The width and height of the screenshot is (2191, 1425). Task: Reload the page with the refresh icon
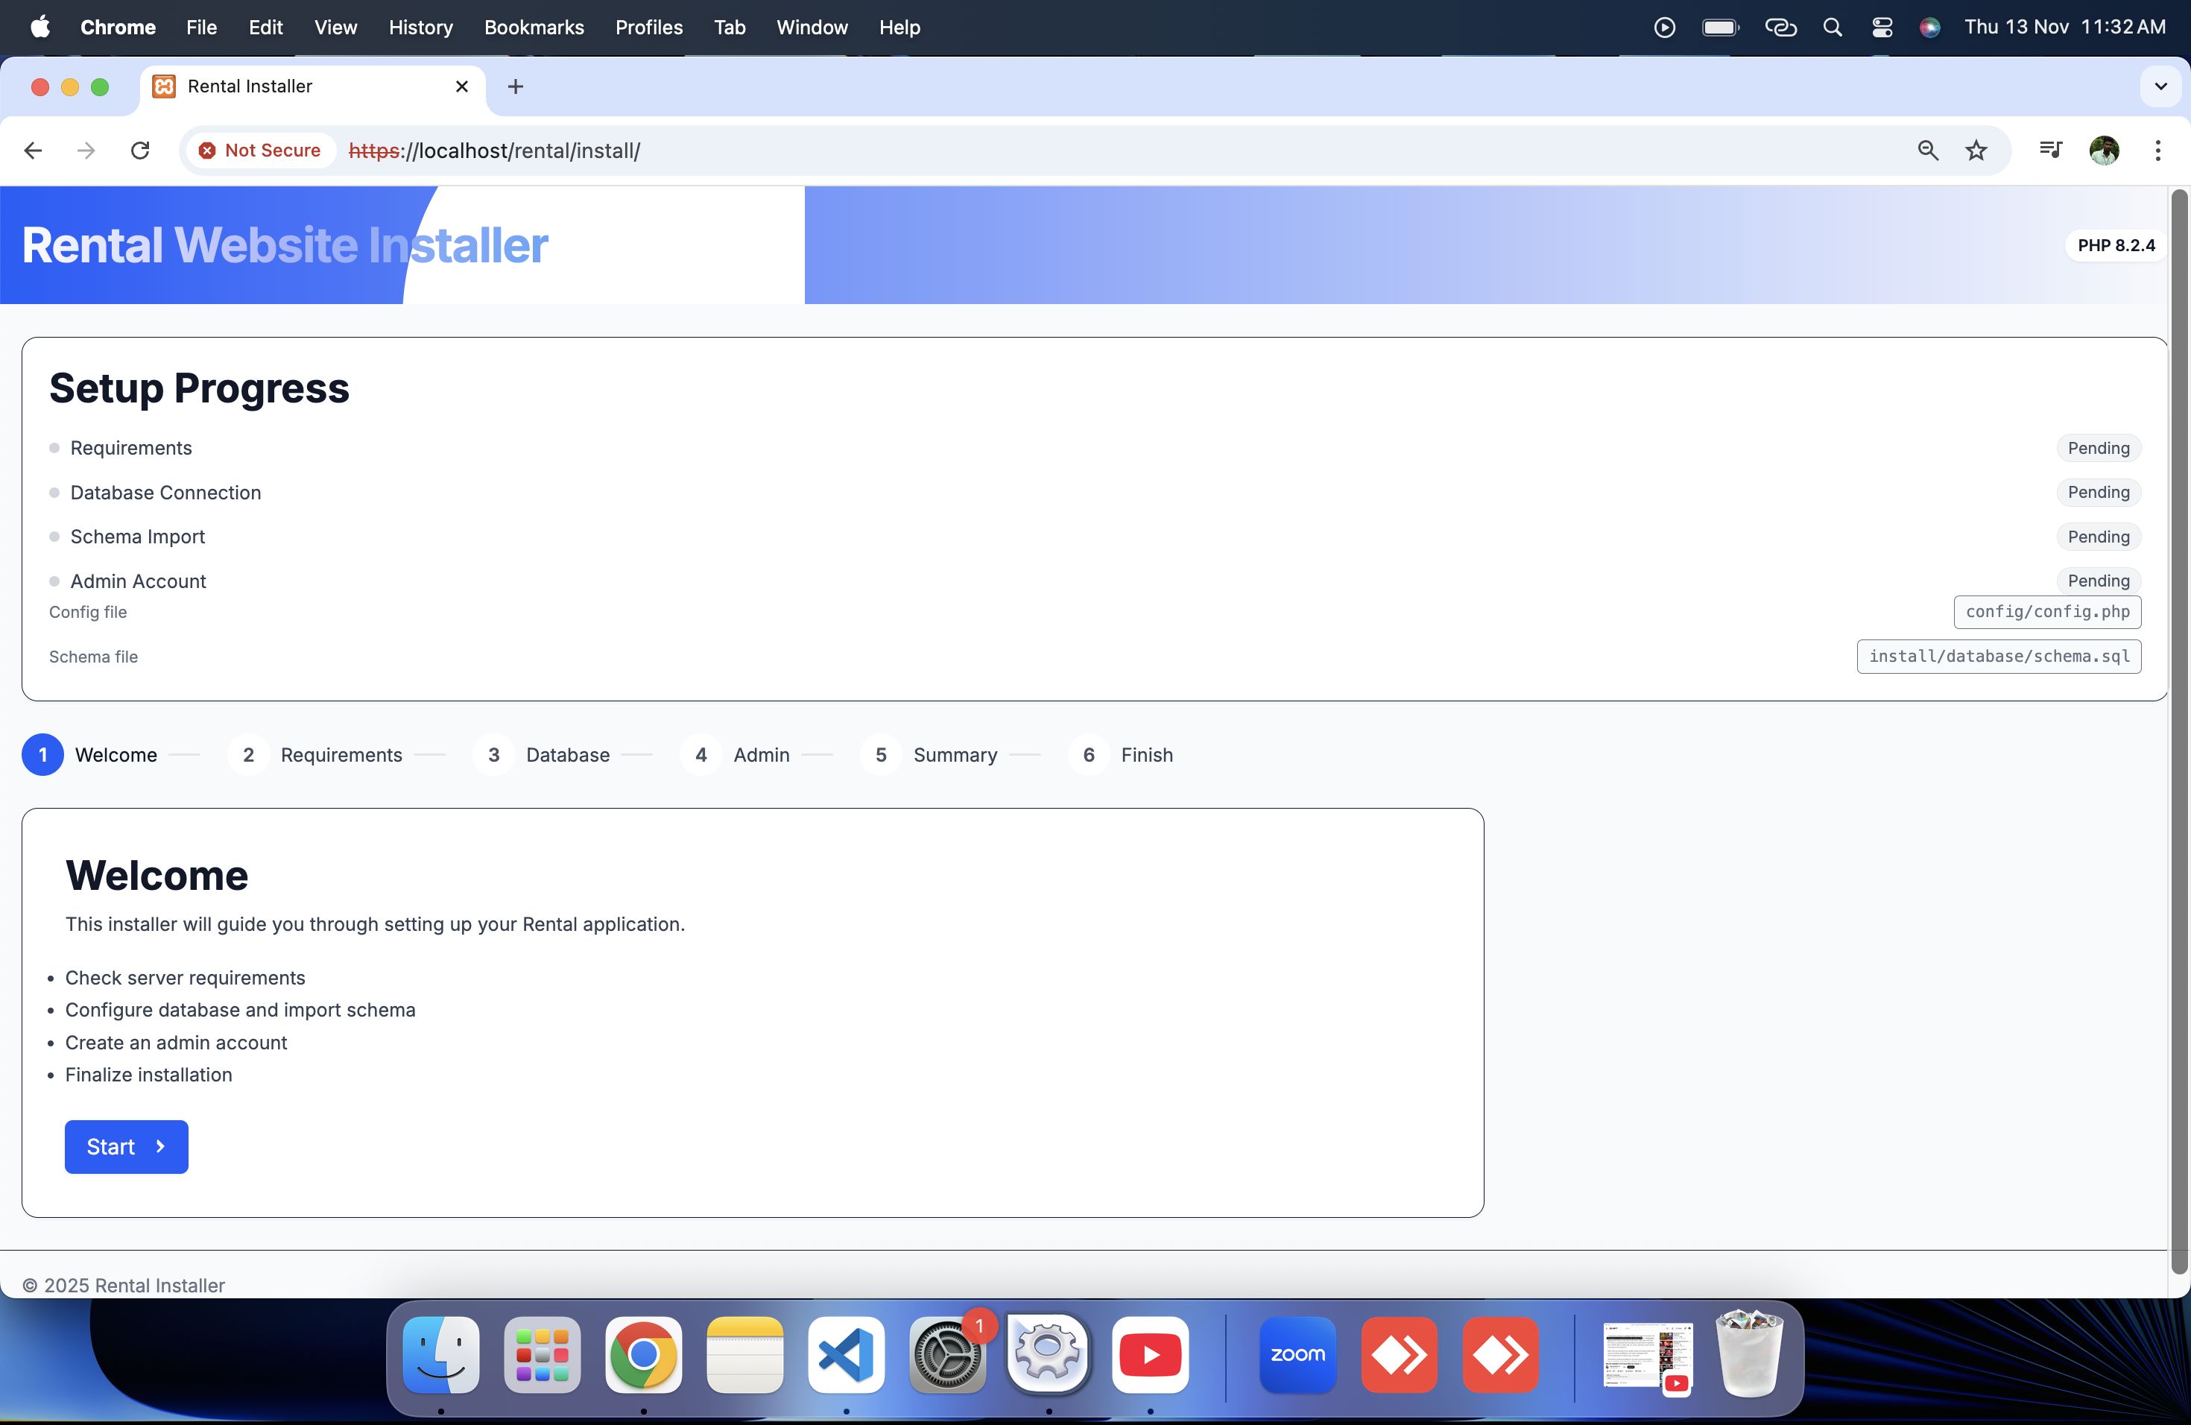[140, 150]
